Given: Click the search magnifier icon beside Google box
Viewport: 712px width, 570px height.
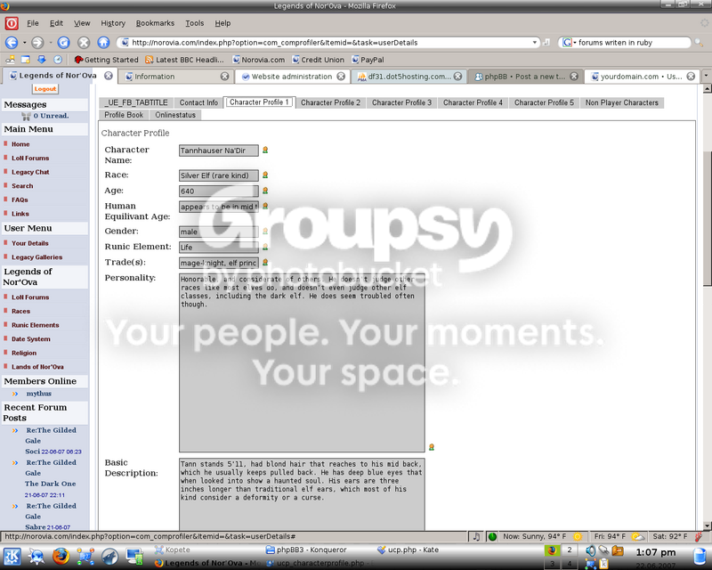Looking at the screenshot, I should (x=699, y=43).
